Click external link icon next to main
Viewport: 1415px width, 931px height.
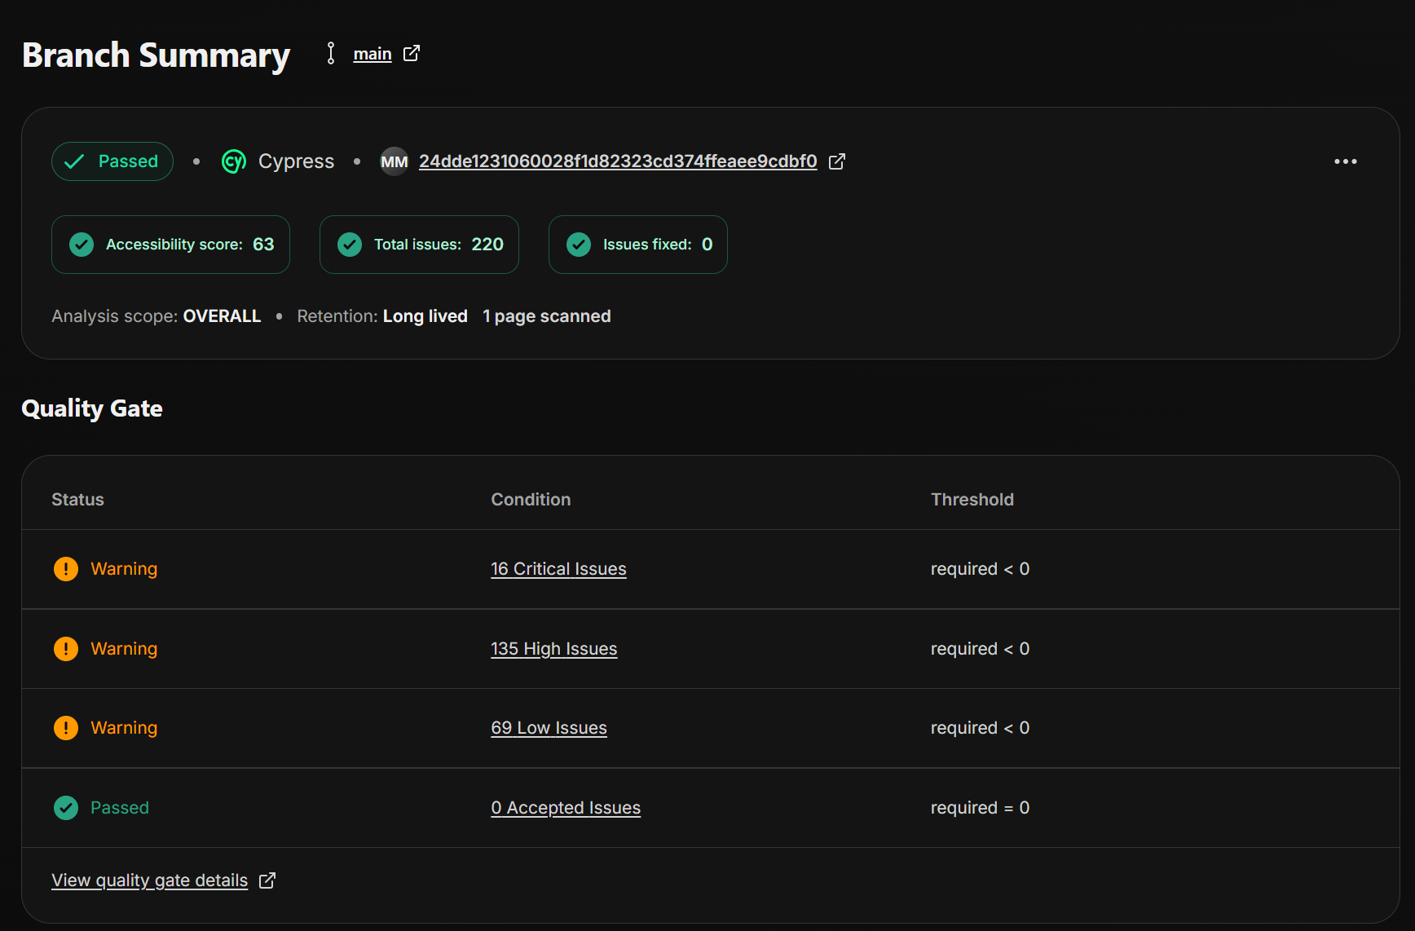point(412,53)
